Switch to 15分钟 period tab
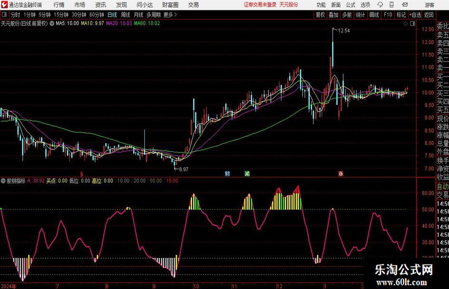 (61, 15)
